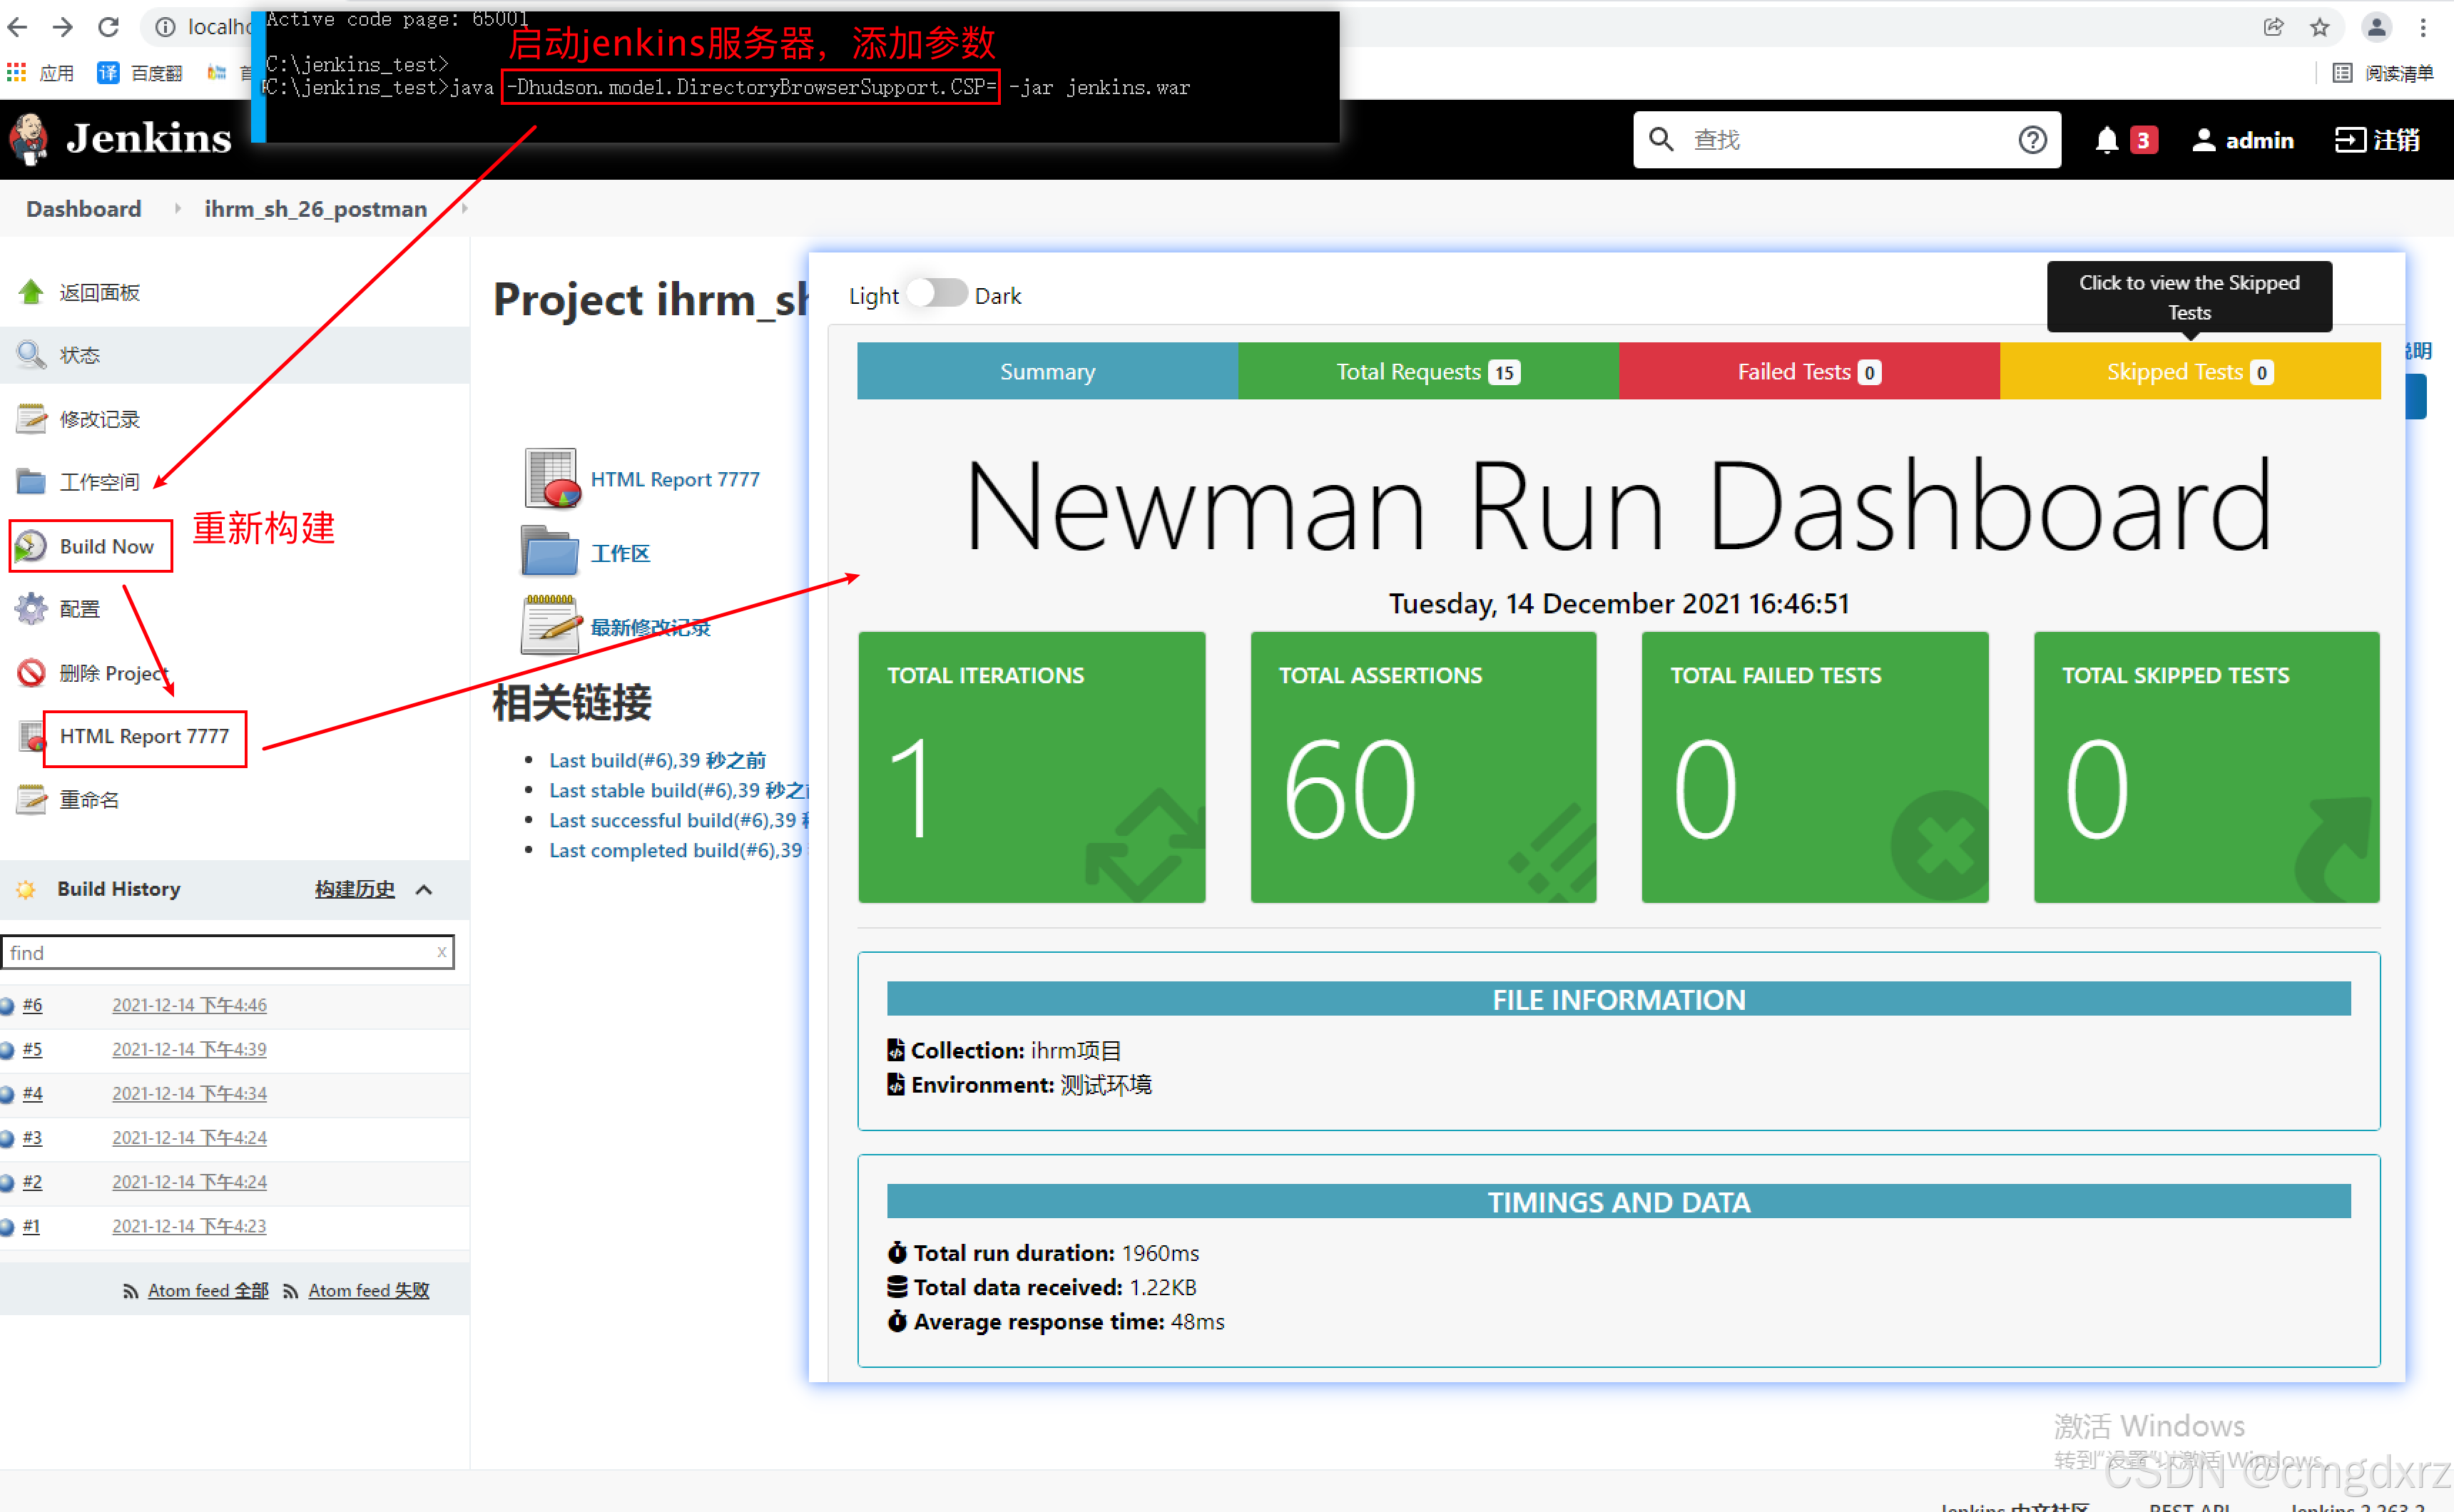Switch to Skipped Tests tab
Image resolution: width=2454 pixels, height=1512 pixels.
(2190, 371)
